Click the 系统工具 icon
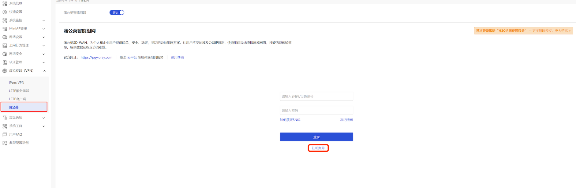 coord(5,126)
